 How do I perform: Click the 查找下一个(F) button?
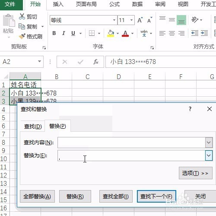click(x=156, y=197)
